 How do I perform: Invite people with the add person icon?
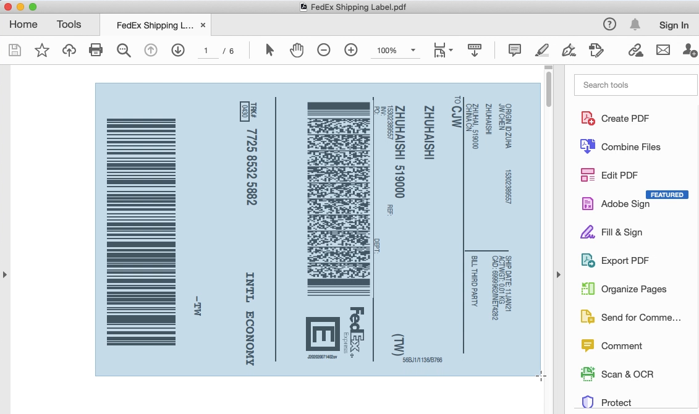690,50
